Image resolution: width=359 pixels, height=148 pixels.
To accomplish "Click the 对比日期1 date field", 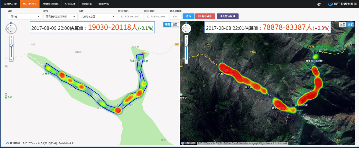I will (x=130, y=17).
